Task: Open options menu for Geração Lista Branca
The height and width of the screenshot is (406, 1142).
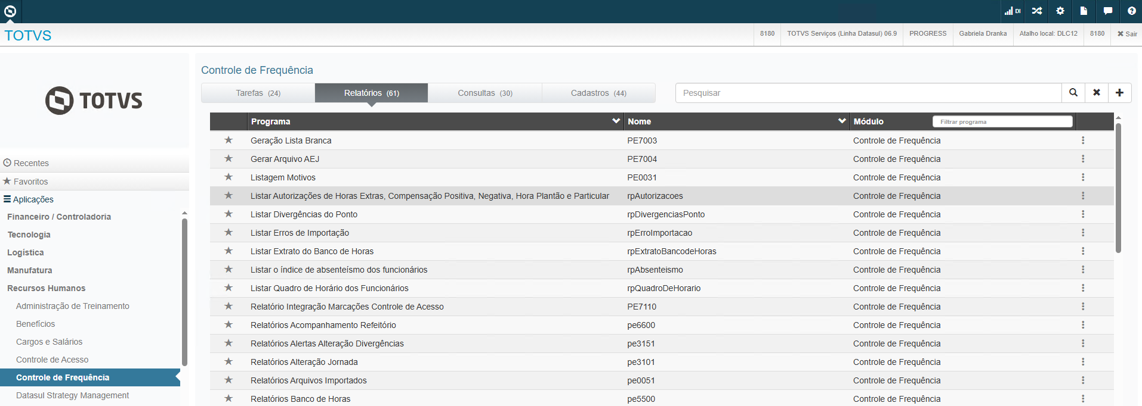Action: 1083,140
